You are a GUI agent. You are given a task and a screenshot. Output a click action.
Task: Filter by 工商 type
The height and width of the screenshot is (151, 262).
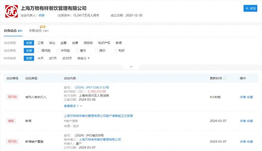click(40, 43)
